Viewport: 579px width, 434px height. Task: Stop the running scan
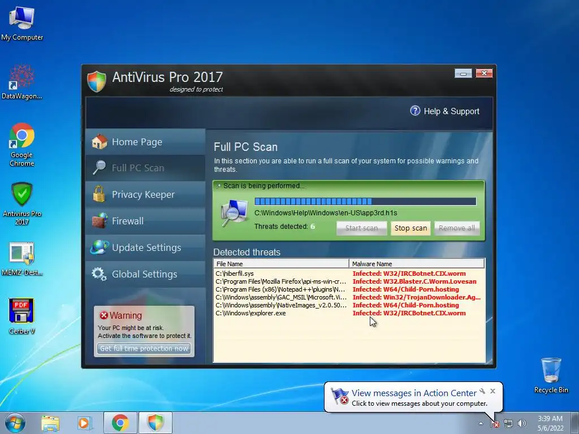pyautogui.click(x=411, y=228)
